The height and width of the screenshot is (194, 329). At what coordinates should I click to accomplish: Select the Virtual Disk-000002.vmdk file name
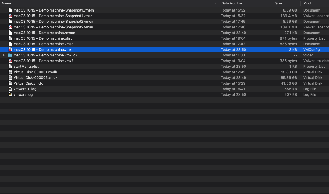tap(36, 78)
